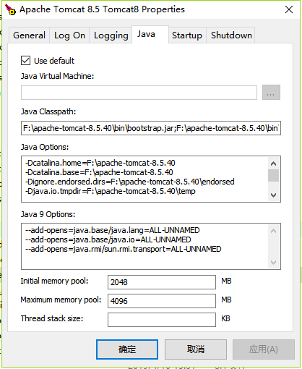Viewport: 302px width, 369px height.
Task: Open the Startup tab
Action: 187,35
